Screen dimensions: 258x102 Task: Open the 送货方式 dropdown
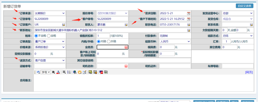[x=50, y=61]
